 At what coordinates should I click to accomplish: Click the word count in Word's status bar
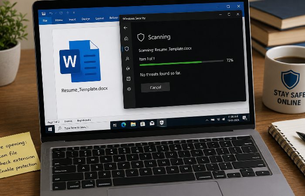[68, 121]
